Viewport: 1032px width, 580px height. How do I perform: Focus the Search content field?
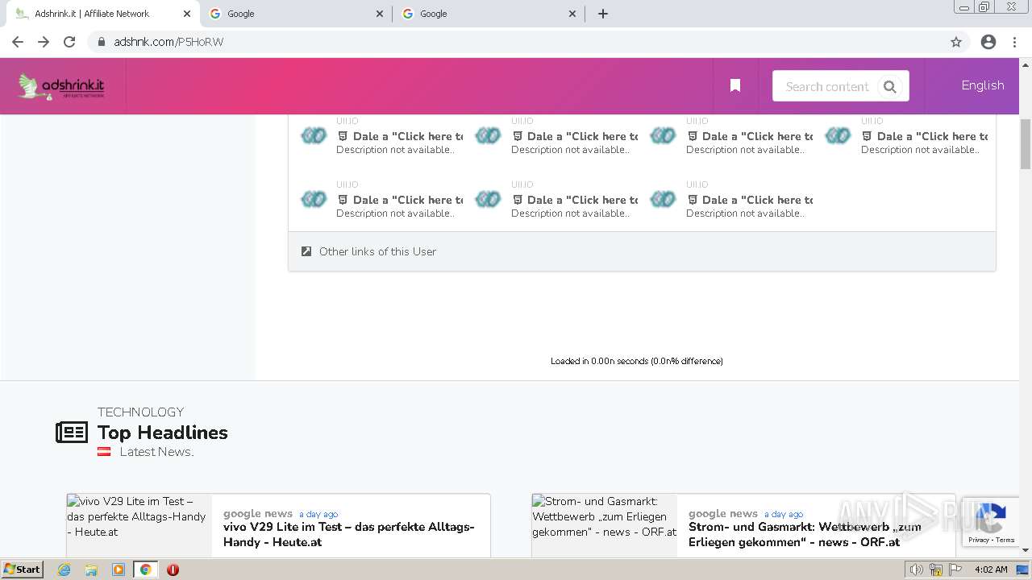click(x=827, y=86)
